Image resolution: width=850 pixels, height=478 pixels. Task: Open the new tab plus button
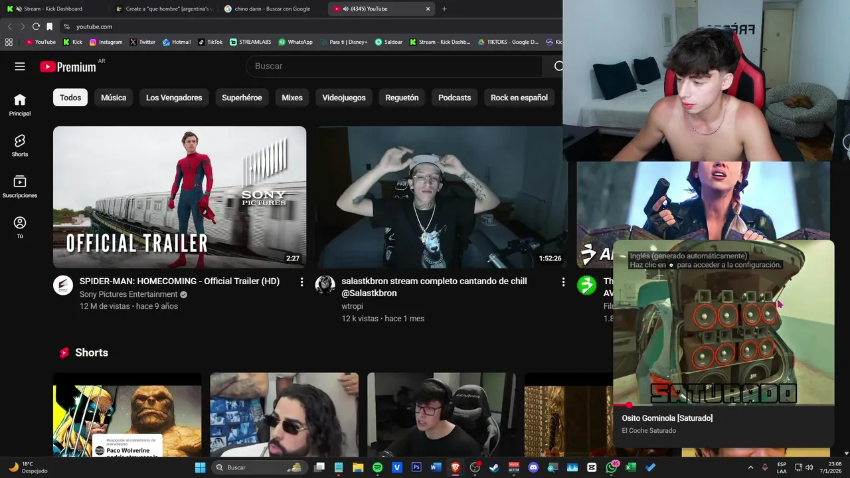(444, 9)
